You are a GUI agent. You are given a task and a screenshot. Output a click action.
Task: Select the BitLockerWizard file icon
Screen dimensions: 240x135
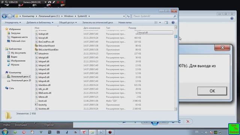(36, 46)
